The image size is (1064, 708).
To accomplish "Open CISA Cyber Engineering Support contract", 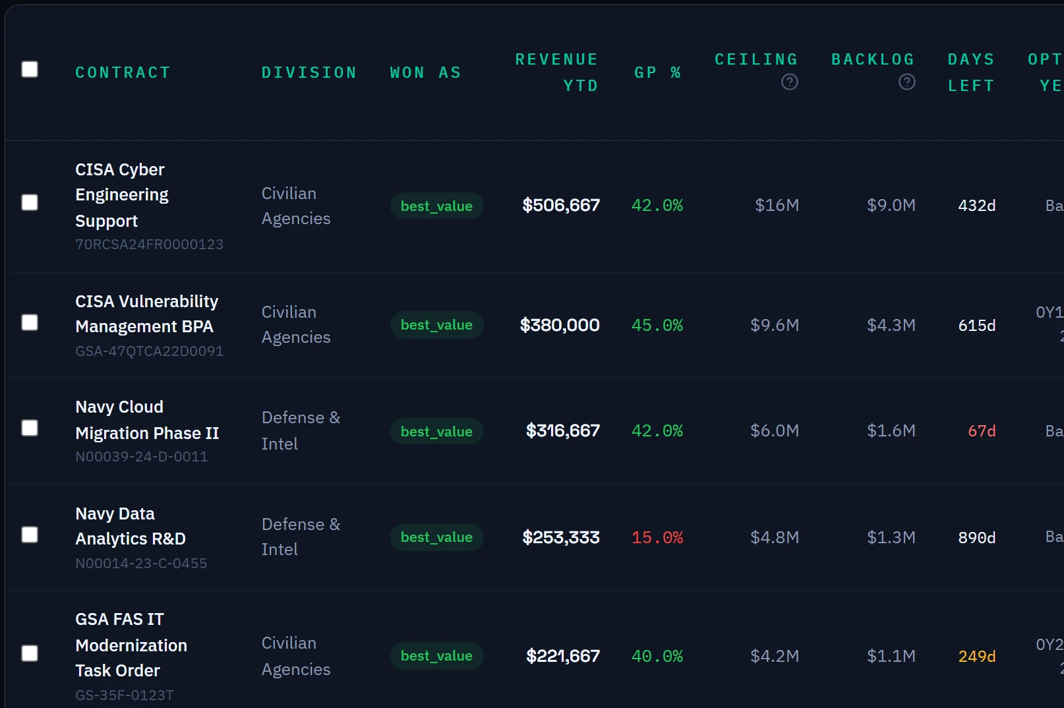I will coord(122,195).
